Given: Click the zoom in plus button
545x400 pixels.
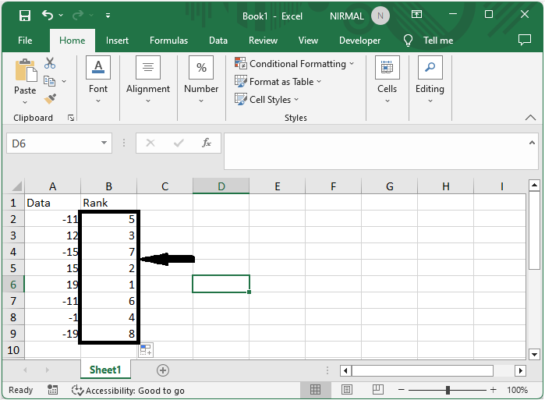Looking at the screenshot, I should pos(493,390).
